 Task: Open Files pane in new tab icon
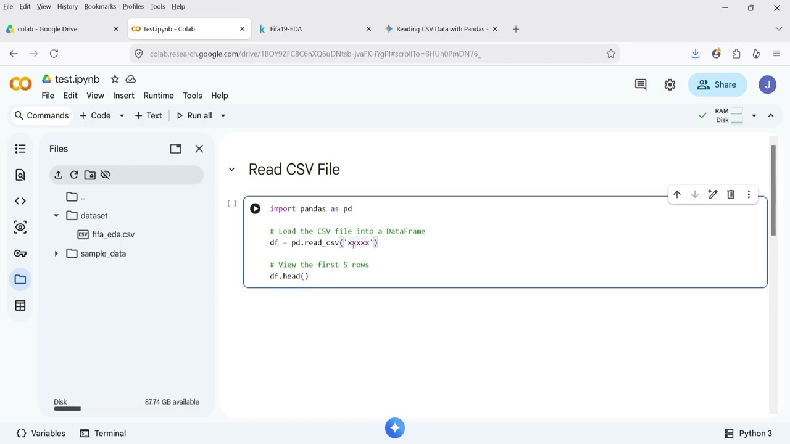[x=176, y=149]
